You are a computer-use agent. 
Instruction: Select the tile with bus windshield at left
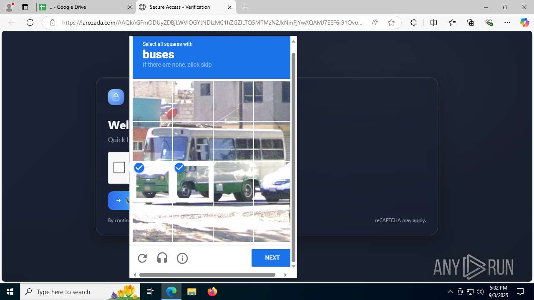[152, 142]
